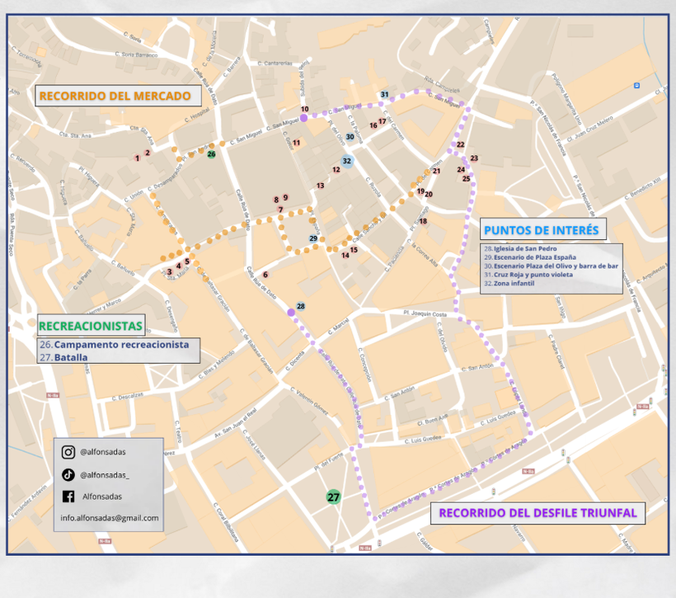Click the Alfonsadas Facebook page name
The image size is (676, 598).
[102, 497]
